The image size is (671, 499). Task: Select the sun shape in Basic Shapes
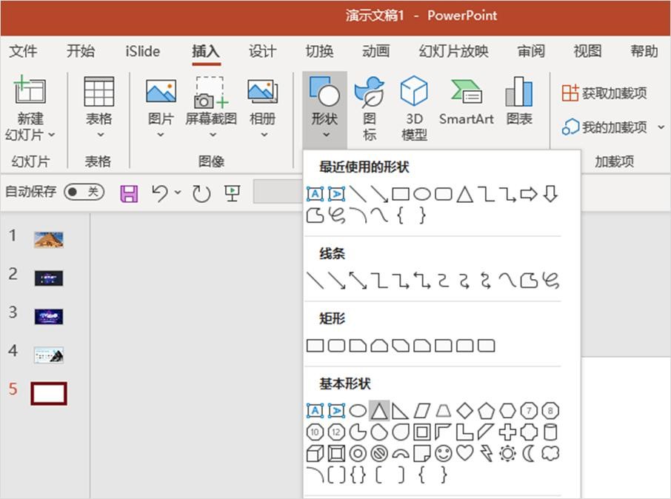click(x=507, y=453)
